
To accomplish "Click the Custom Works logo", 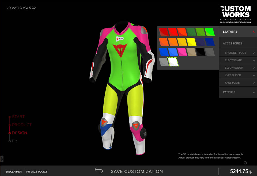I will click(236, 14).
